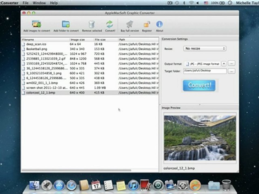Click the 848 x 1200 image size cell

78,58
